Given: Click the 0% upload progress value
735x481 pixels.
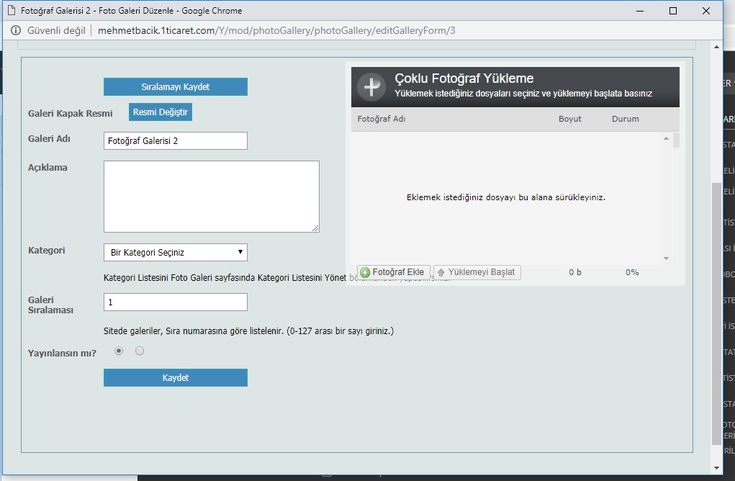Looking at the screenshot, I should 632,272.
